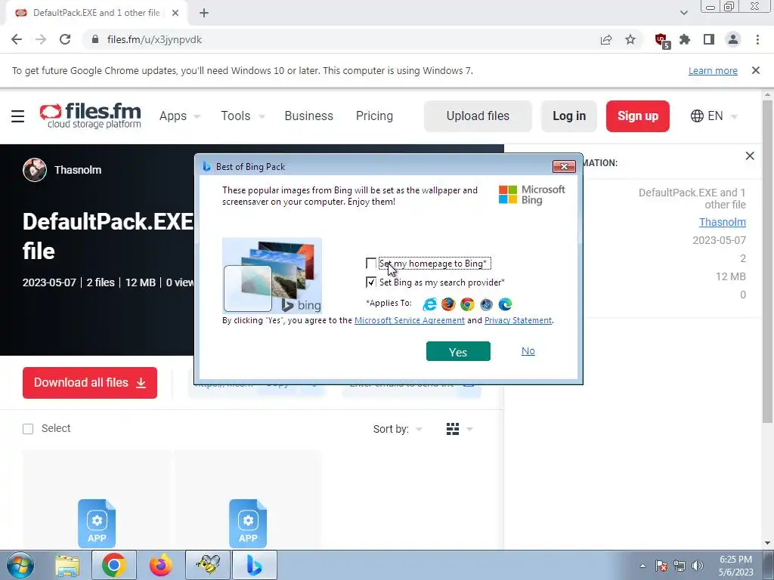
Task: Close the DefaultPack.EXE browser tab
Action: [x=175, y=13]
